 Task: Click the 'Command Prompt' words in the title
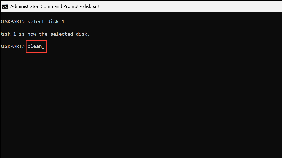point(60,6)
